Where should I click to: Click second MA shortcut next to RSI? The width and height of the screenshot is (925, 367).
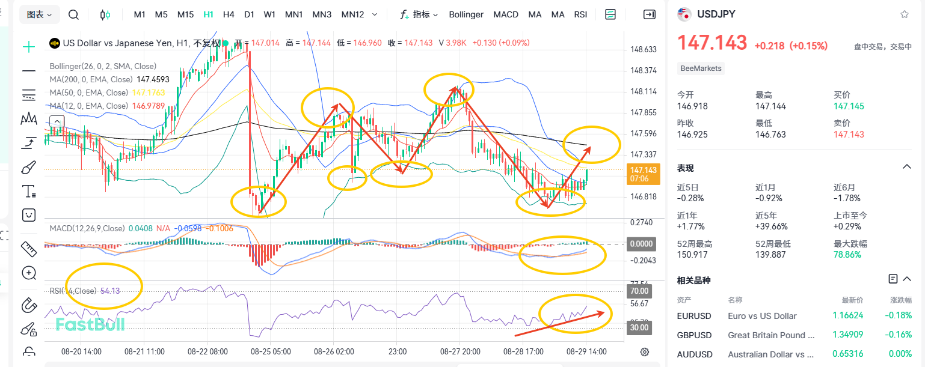click(x=558, y=14)
